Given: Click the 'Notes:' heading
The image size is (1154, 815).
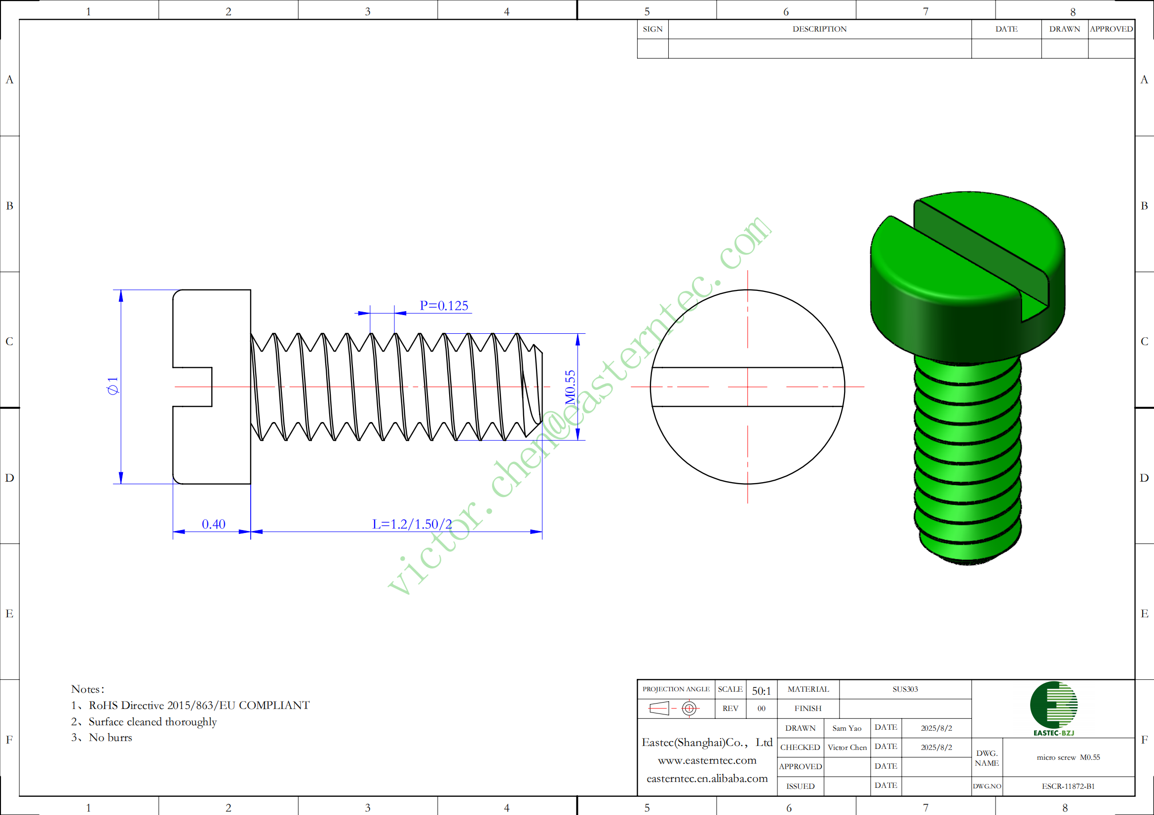Looking at the screenshot, I should click(87, 689).
